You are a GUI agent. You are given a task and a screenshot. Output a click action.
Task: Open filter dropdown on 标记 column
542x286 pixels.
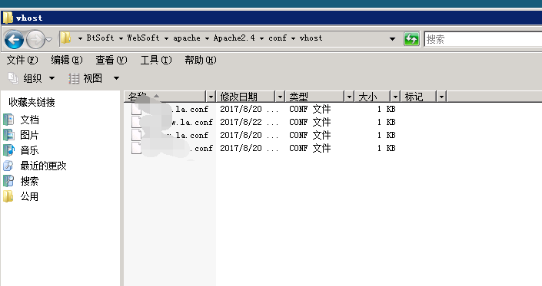pos(441,97)
